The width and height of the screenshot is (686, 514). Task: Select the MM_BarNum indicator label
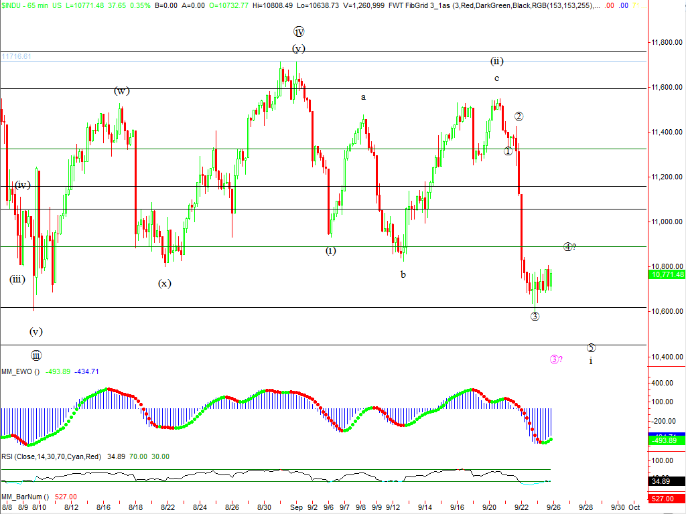click(24, 497)
